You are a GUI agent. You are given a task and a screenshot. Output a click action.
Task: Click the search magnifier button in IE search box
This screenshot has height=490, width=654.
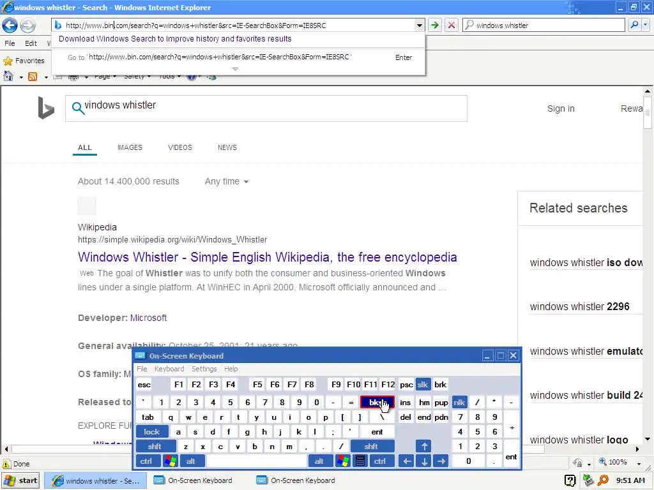click(634, 25)
